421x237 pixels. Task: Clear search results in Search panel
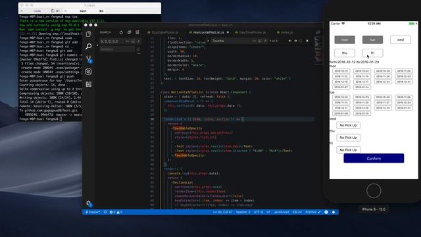click(129, 32)
